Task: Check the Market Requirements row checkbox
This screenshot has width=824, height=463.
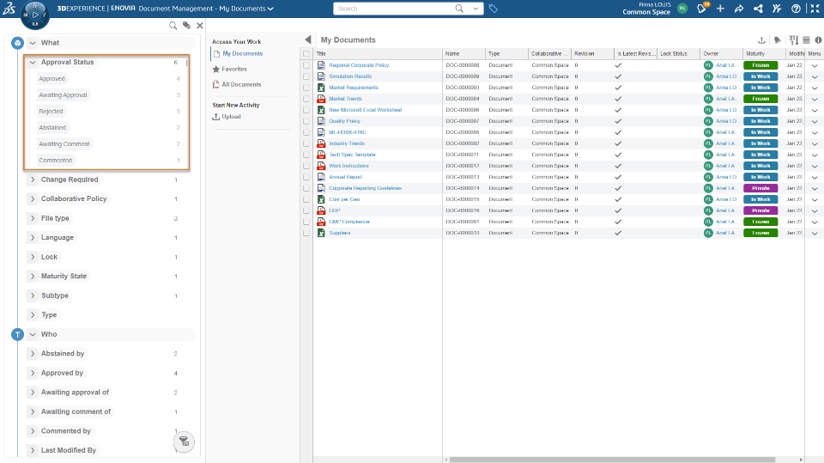Action: point(306,88)
